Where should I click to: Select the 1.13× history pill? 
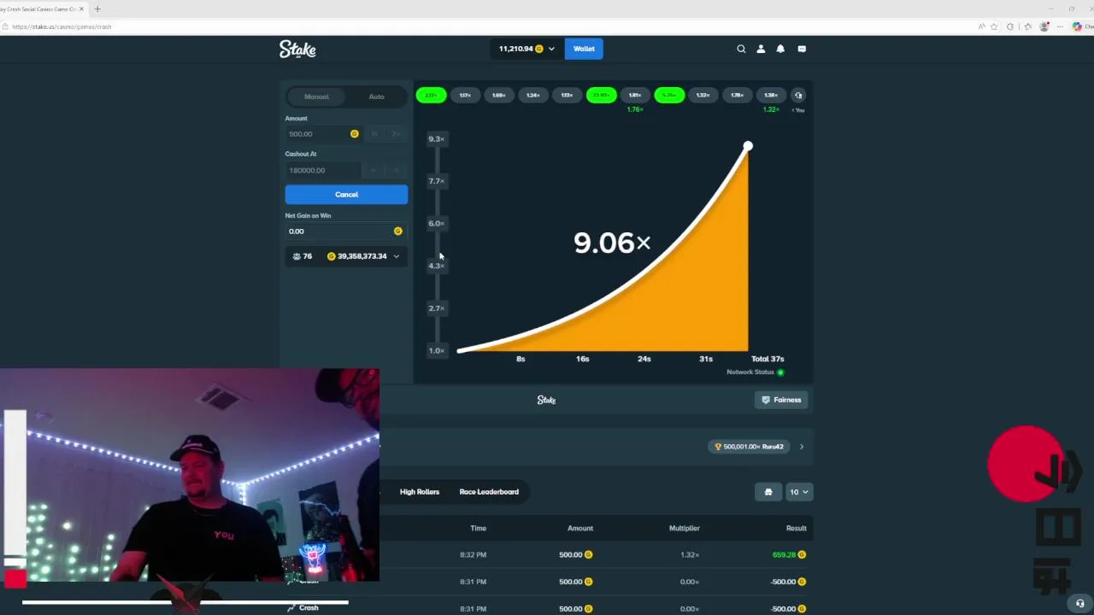[x=567, y=96]
